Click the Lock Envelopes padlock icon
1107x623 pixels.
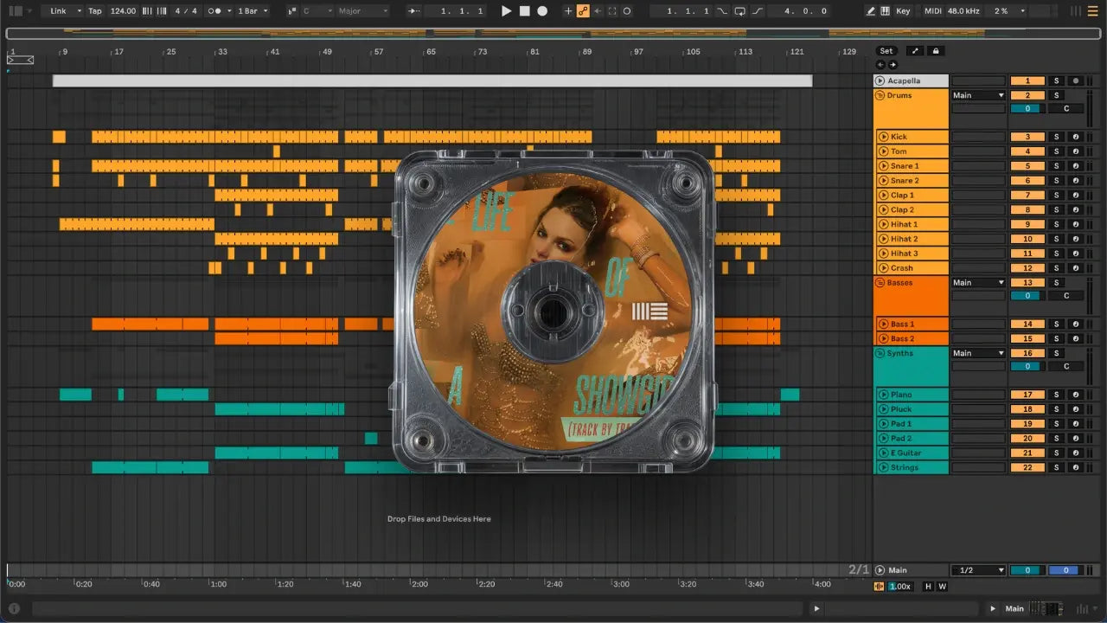click(936, 51)
